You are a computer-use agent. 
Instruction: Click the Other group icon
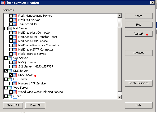[x=10, y=96]
